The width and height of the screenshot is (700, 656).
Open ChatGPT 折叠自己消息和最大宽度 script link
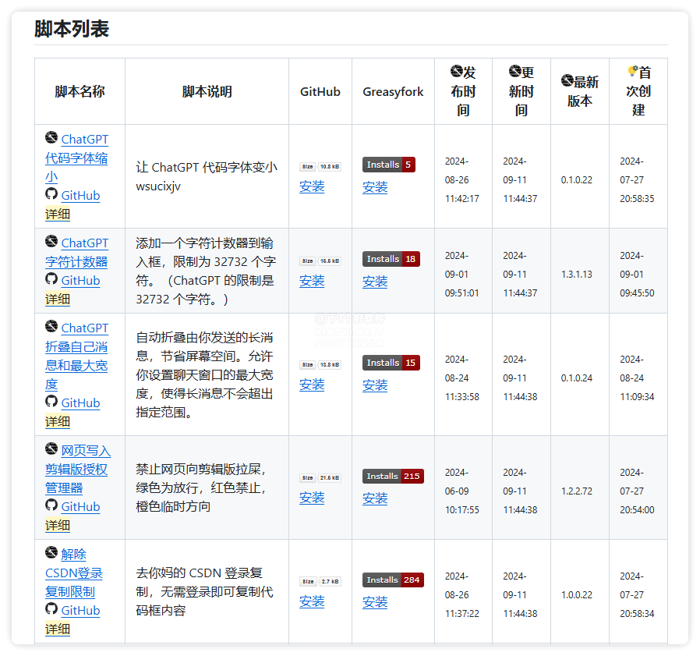[x=76, y=356]
